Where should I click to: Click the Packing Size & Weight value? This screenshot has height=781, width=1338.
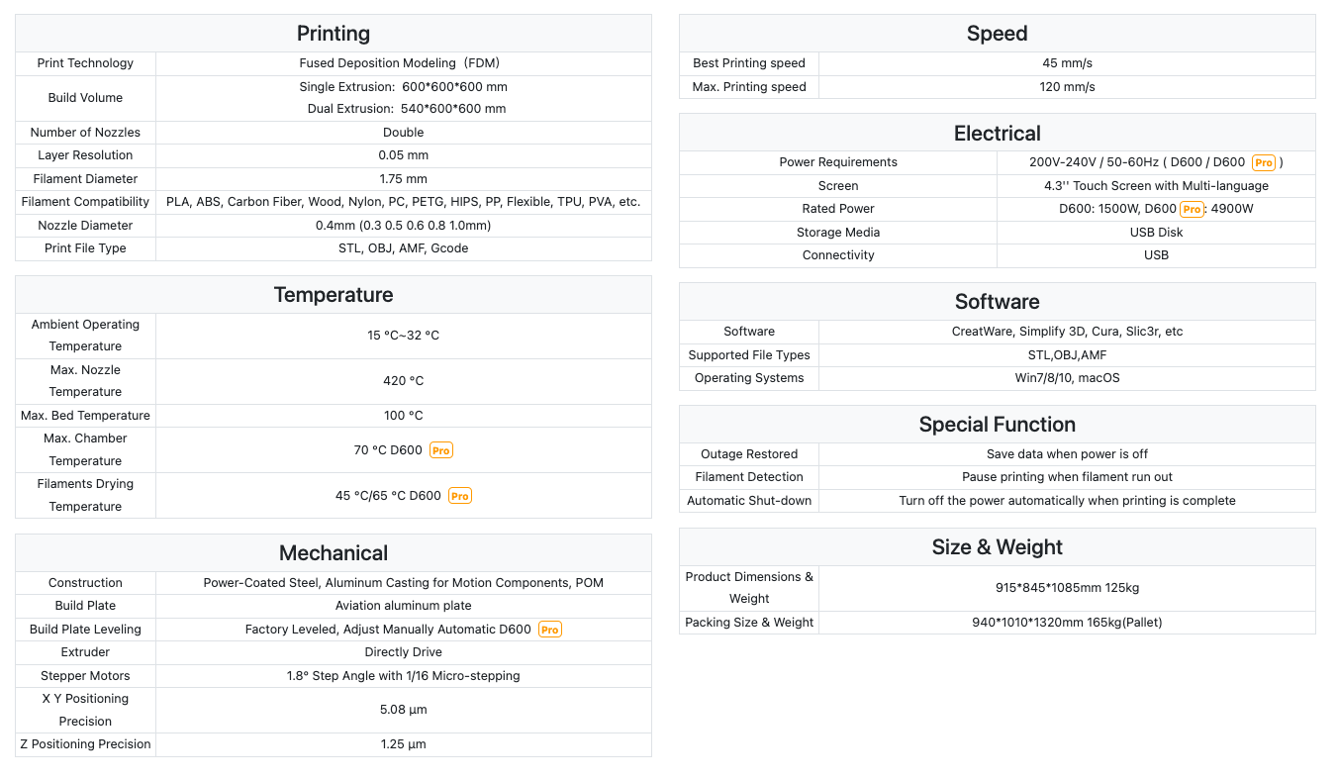pyautogui.click(x=1068, y=623)
